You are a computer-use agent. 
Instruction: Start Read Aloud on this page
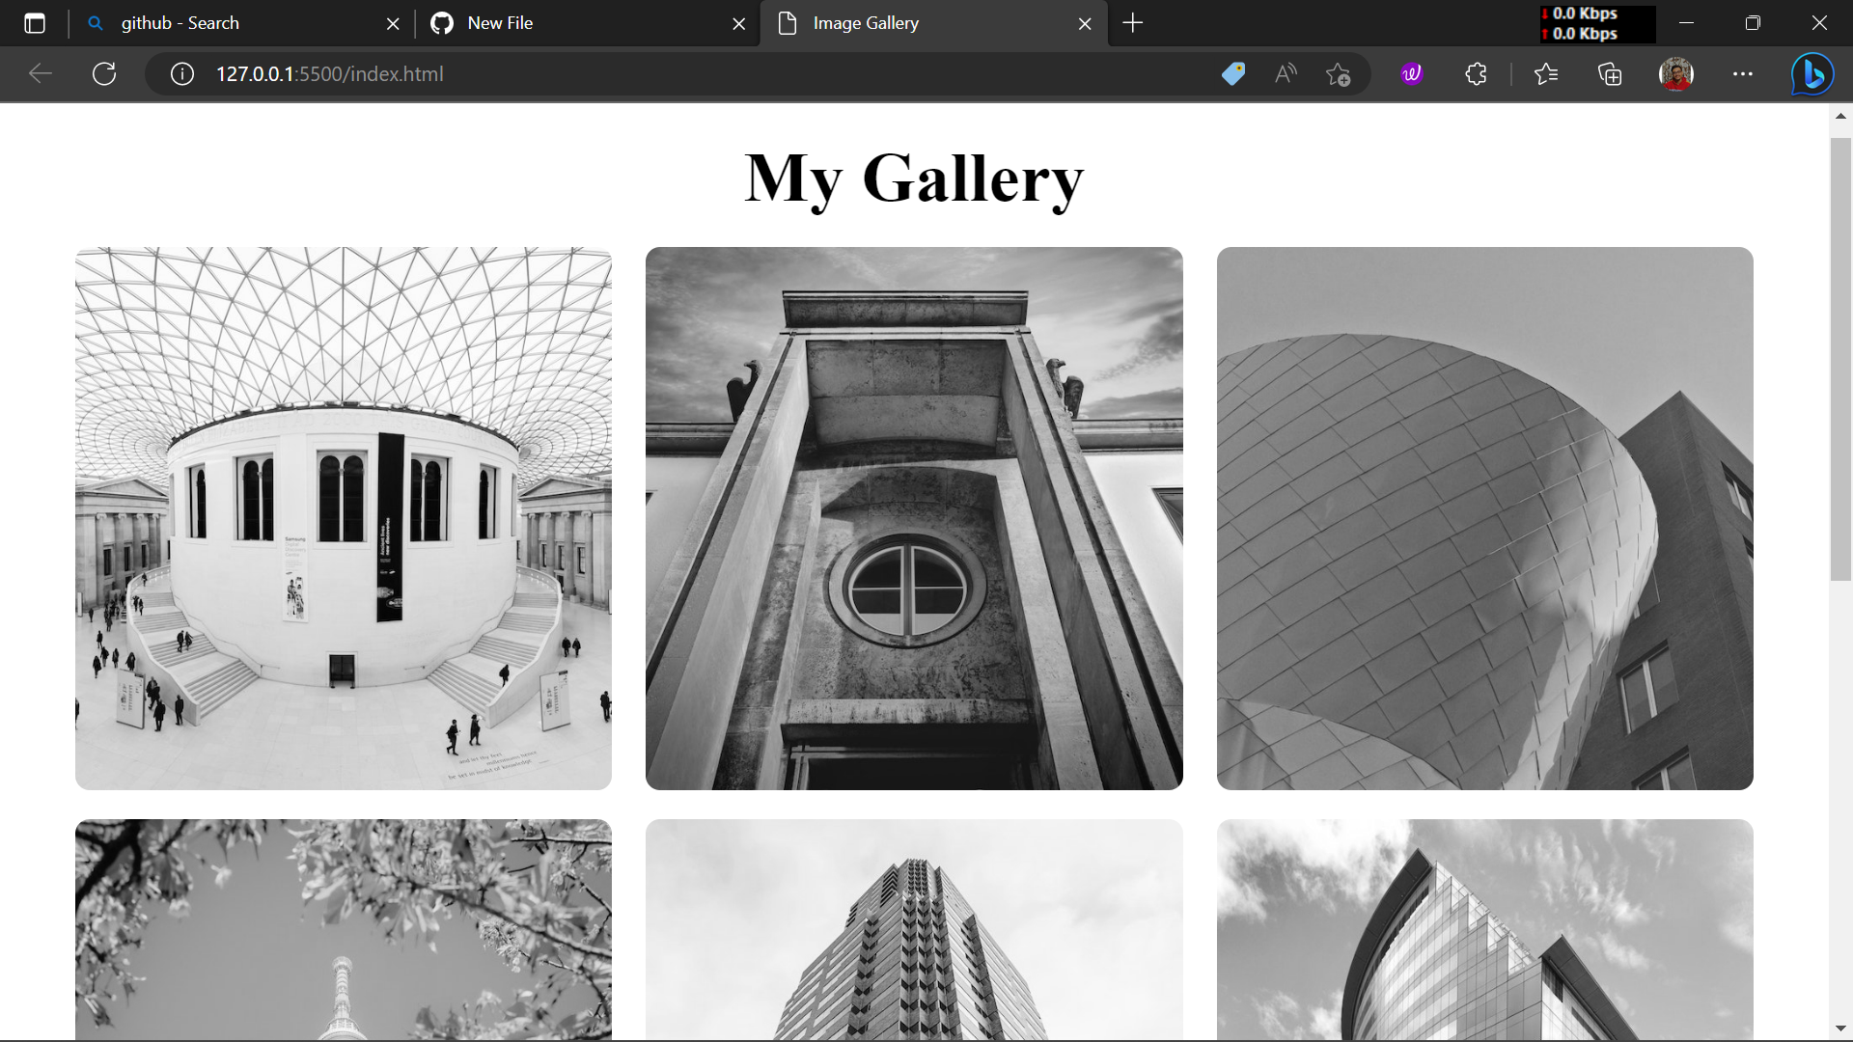click(x=1286, y=73)
